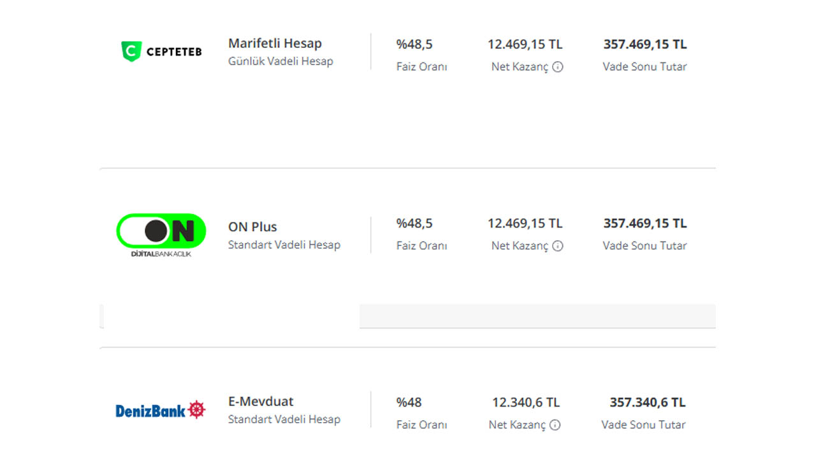Viewport: 816px width, 459px height.
Task: Click the %48,5 rate in ON Plus row
Action: [414, 224]
